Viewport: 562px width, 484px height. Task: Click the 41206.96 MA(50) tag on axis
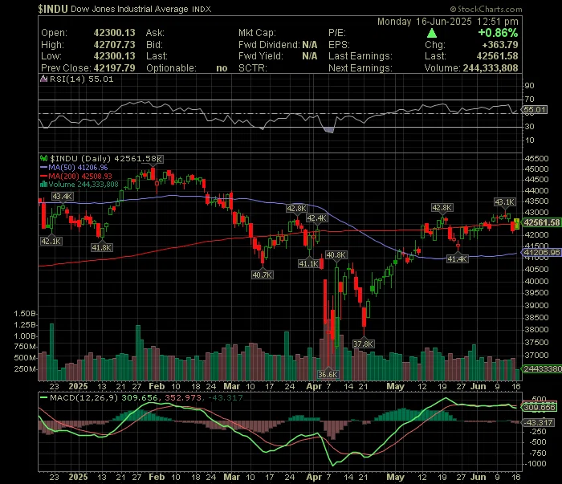point(541,252)
